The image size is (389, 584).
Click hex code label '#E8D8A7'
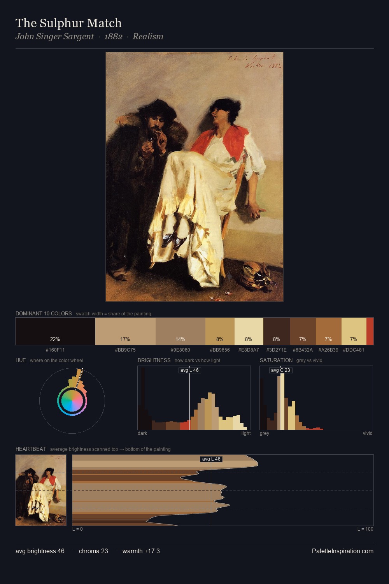pos(249,350)
